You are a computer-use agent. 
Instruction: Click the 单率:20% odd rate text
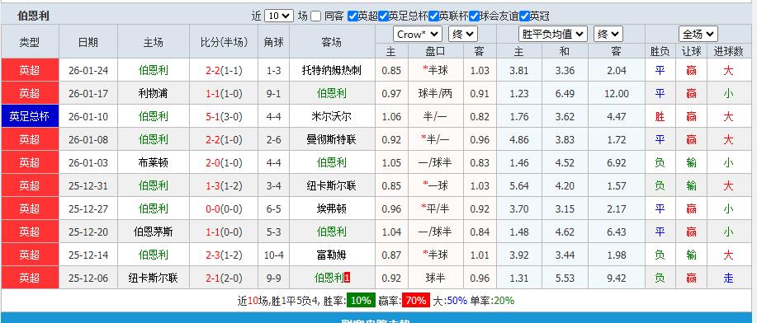[x=493, y=301]
